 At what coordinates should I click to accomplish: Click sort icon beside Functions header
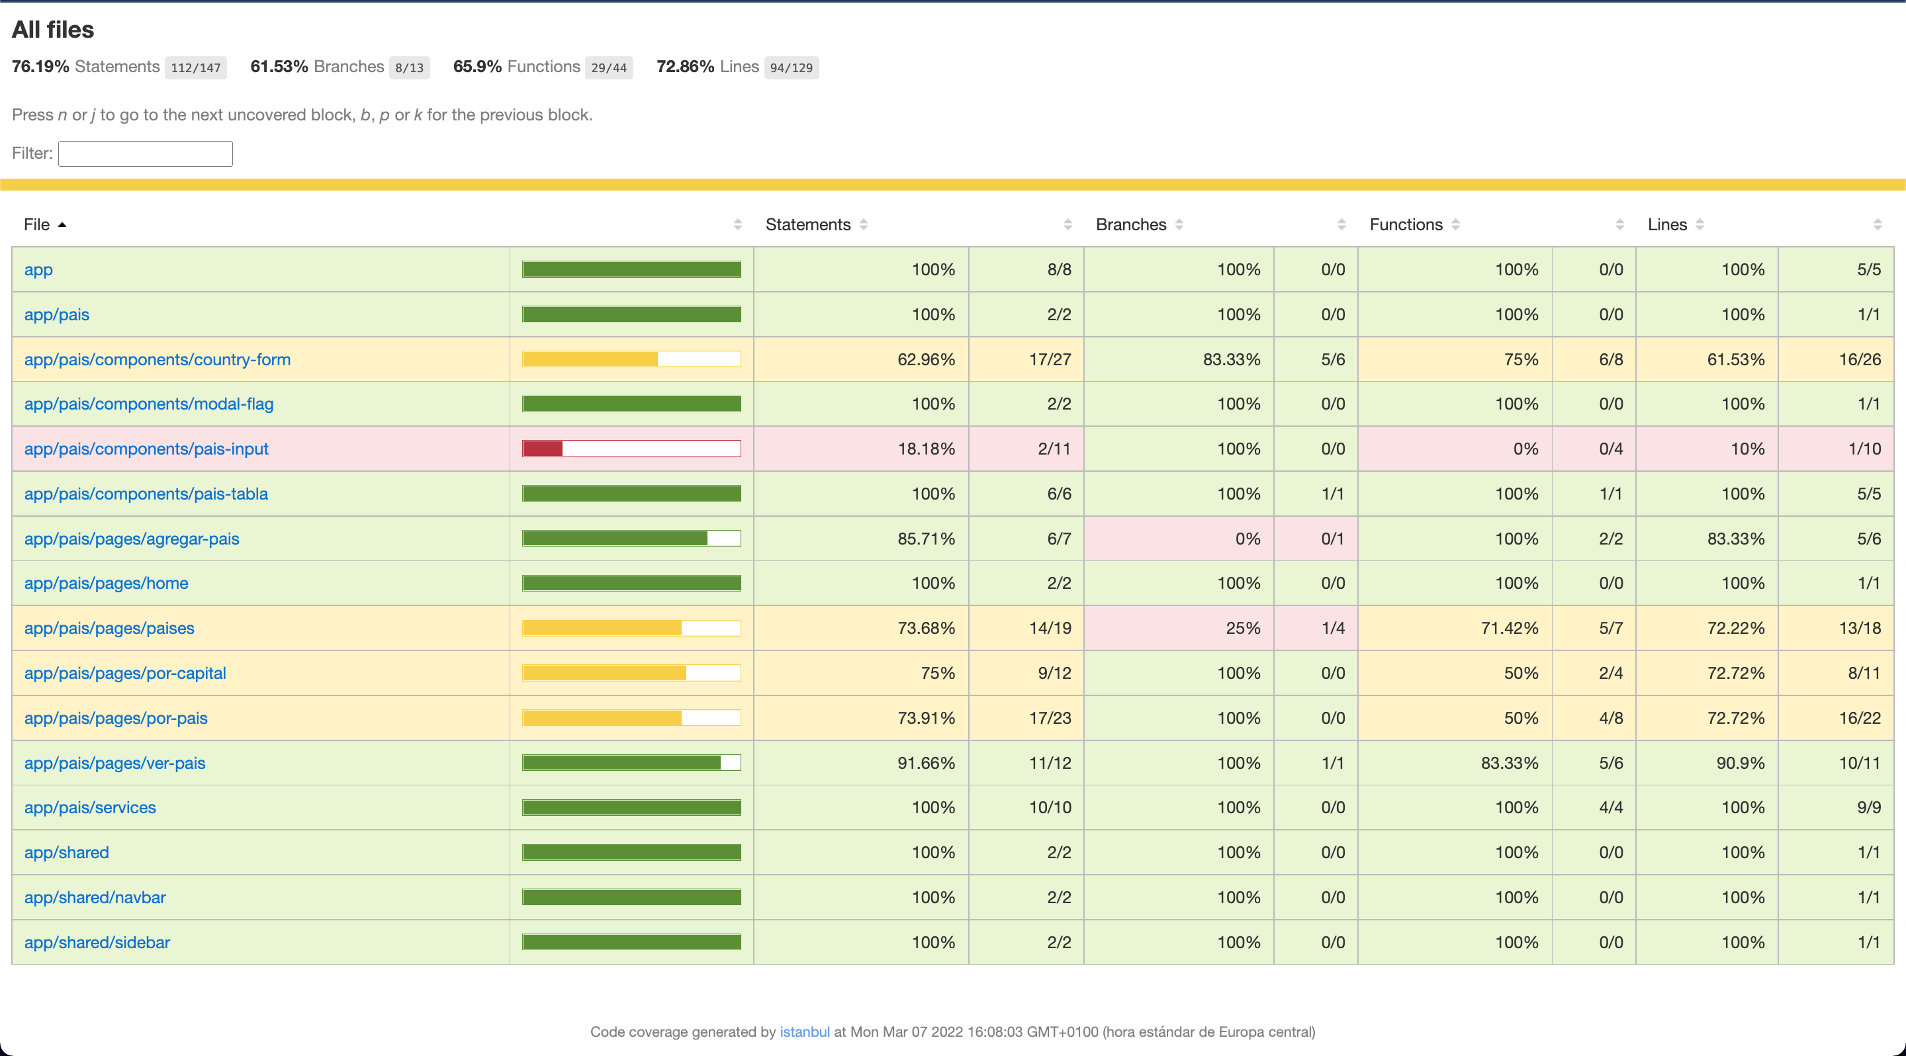[1455, 225]
